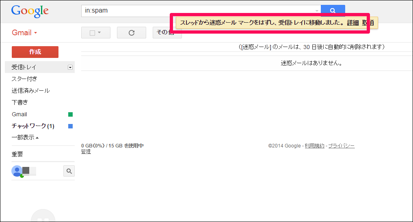Open the search options arrow in search box
413x222 pixels.
coord(316,11)
